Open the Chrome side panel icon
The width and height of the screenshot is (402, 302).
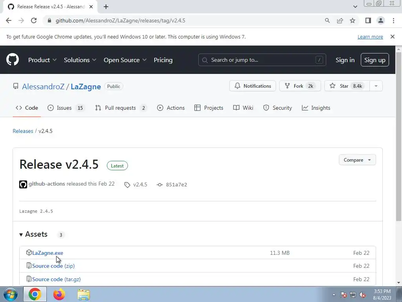click(x=368, y=20)
